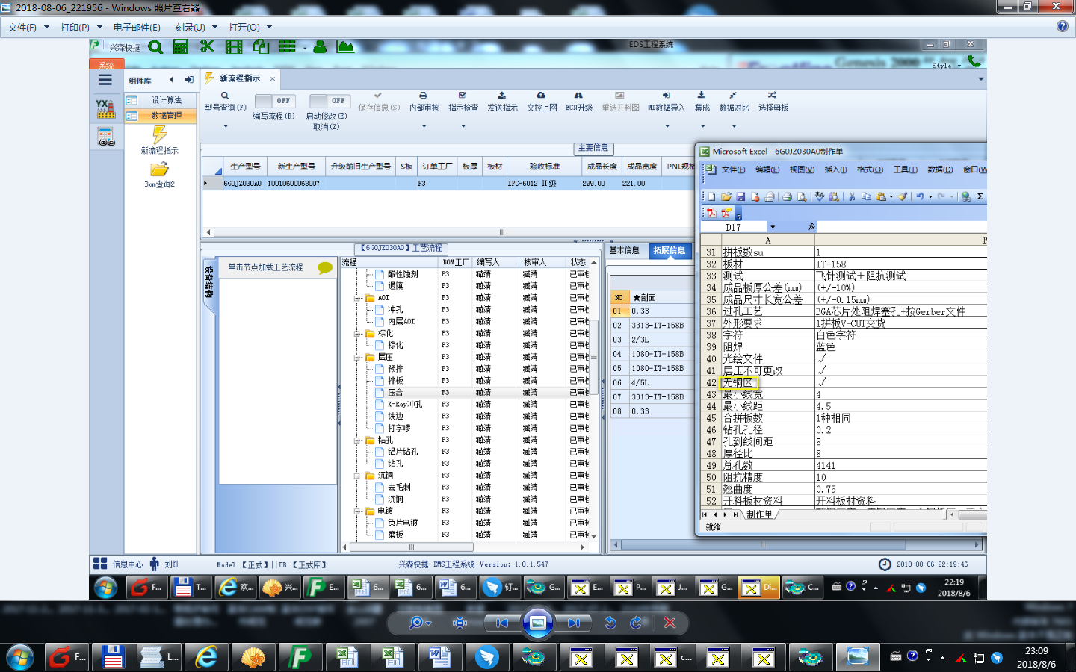Expand dropdown under 集成

pos(702,126)
